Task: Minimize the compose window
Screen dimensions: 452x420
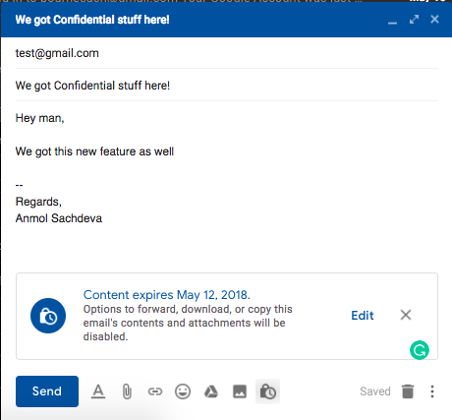Action: (392, 21)
